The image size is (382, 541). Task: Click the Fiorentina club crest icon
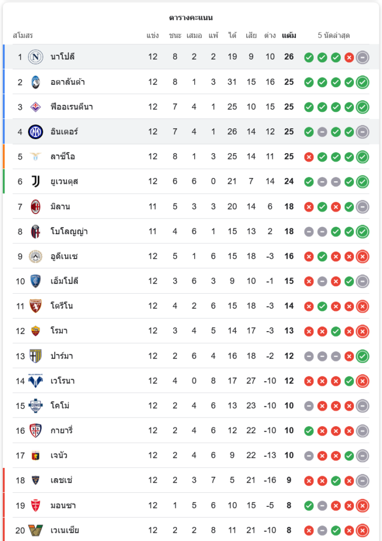coord(36,107)
